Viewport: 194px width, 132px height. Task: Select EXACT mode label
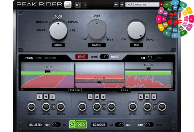coord(41,30)
